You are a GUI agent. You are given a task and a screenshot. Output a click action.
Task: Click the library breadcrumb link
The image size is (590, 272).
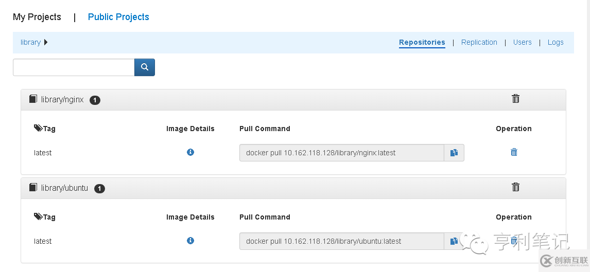pyautogui.click(x=30, y=42)
